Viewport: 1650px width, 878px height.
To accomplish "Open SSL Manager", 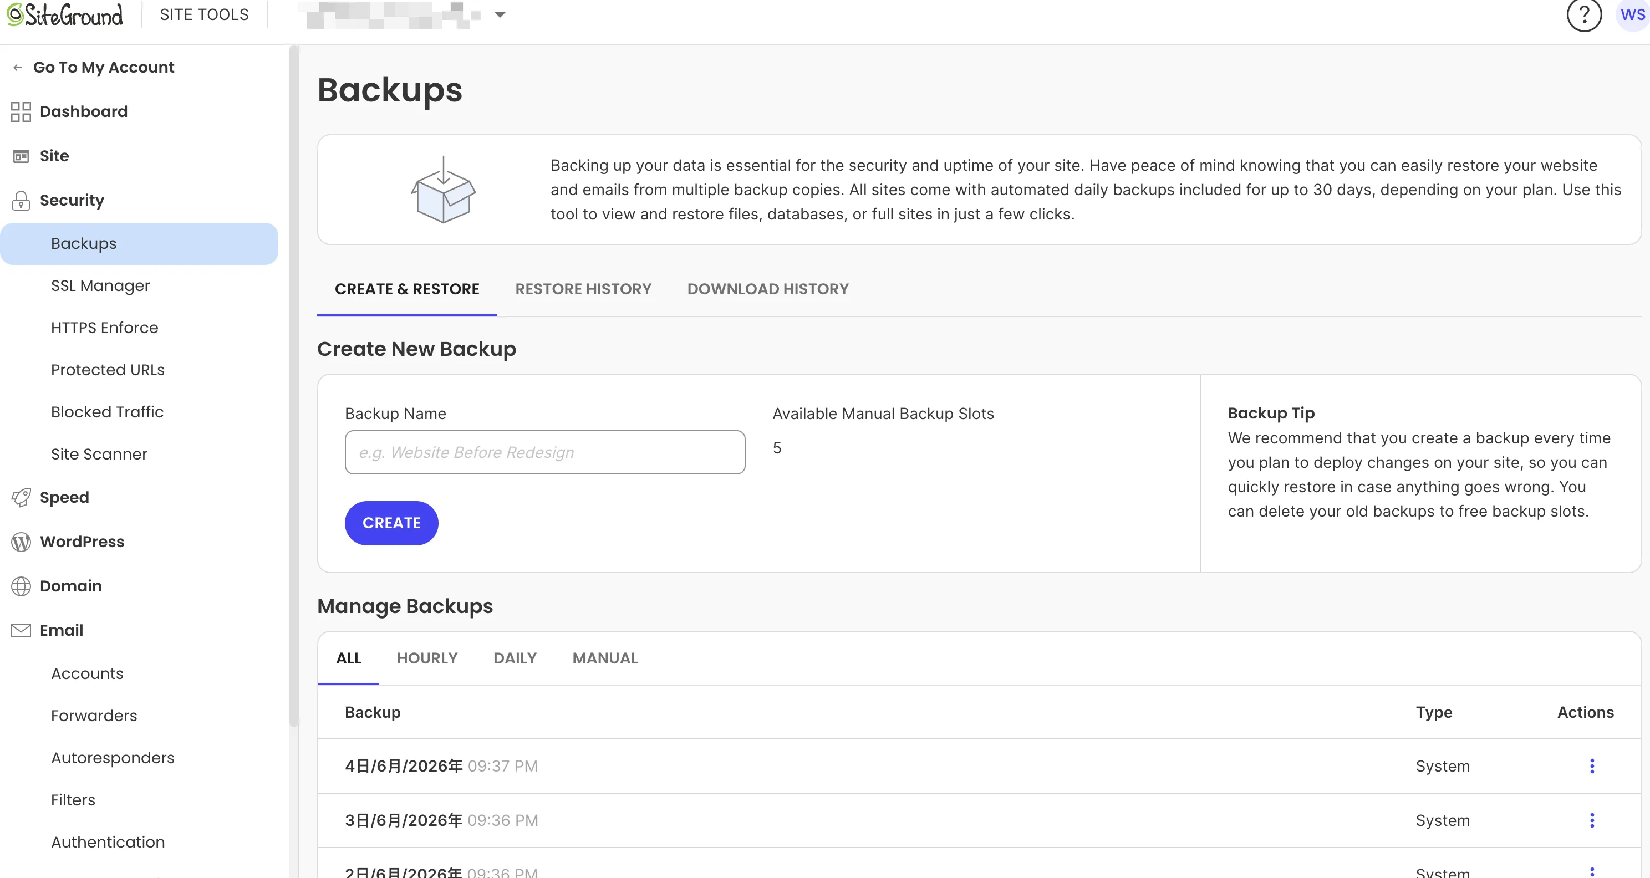I will (x=100, y=285).
